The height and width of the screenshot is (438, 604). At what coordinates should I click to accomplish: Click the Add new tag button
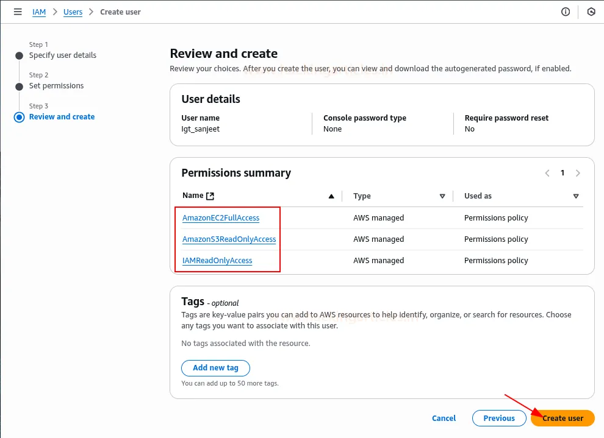(215, 368)
